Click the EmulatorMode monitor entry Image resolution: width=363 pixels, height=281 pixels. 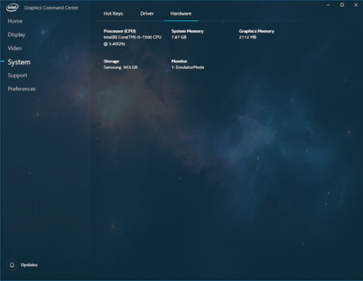tap(188, 67)
